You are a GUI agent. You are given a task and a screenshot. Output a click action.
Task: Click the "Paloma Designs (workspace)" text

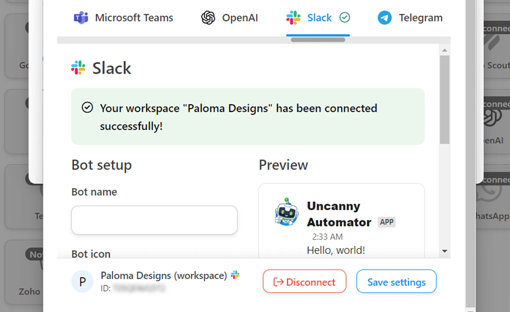coord(164,275)
